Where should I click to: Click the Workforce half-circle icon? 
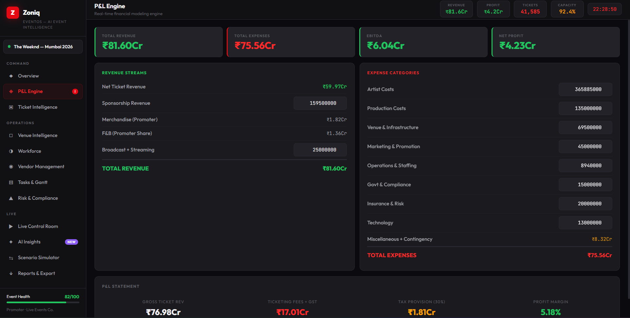(x=11, y=151)
